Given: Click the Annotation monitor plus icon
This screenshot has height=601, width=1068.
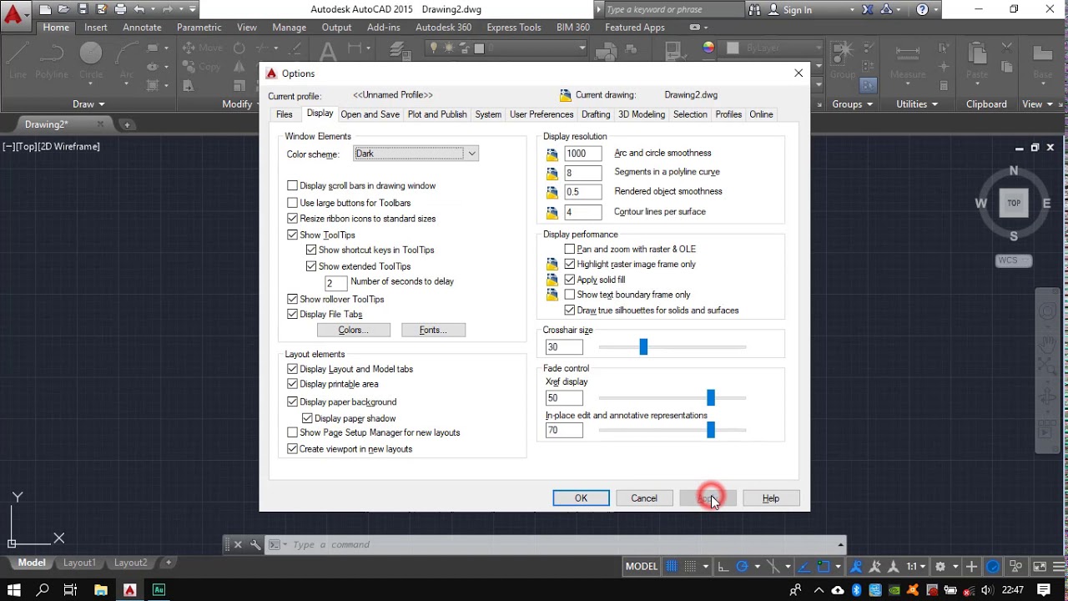Looking at the screenshot, I should pos(971,566).
